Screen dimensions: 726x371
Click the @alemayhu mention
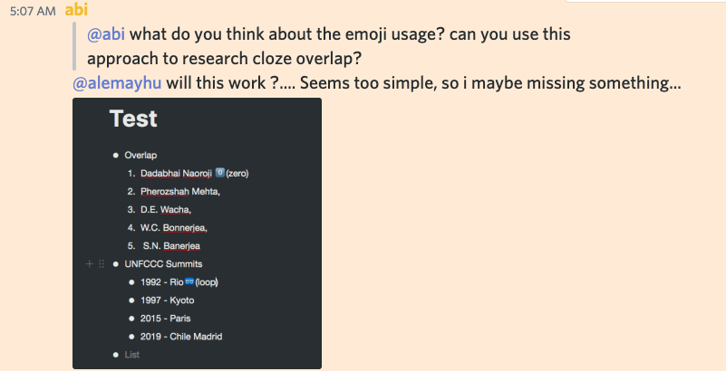[117, 83]
